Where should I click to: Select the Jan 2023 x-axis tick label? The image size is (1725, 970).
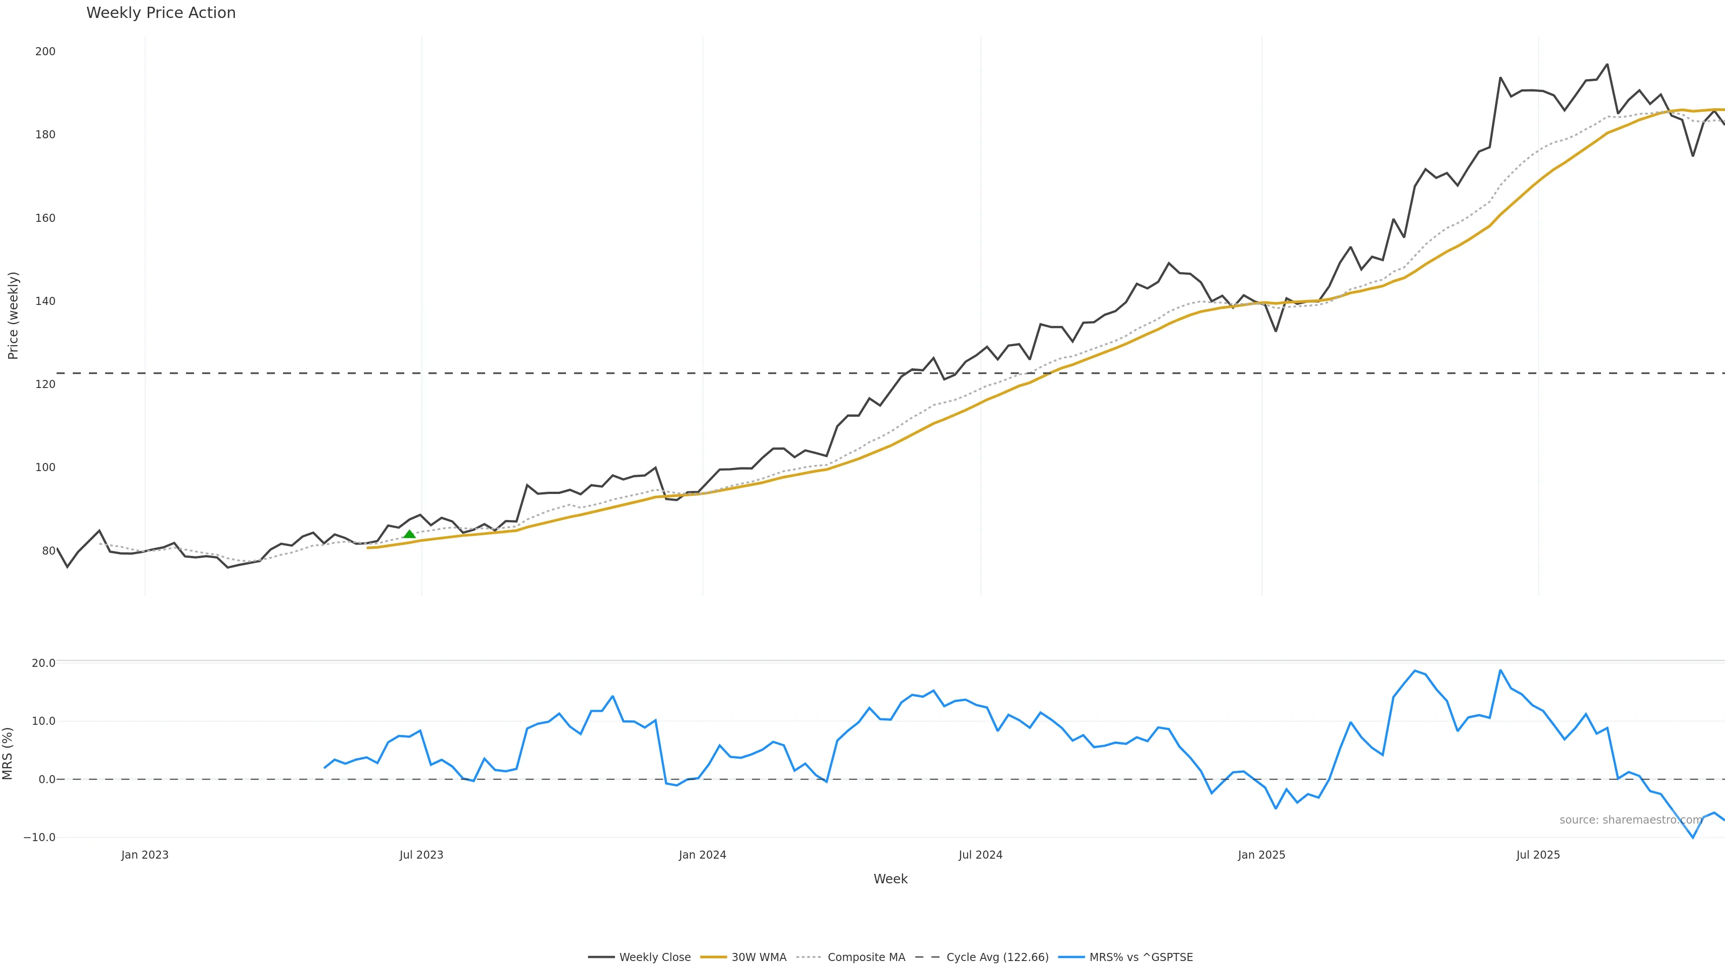coord(145,855)
